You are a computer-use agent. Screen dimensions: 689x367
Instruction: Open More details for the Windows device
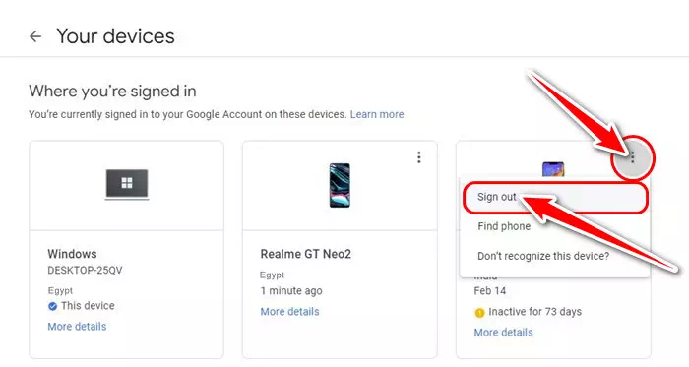click(x=77, y=327)
